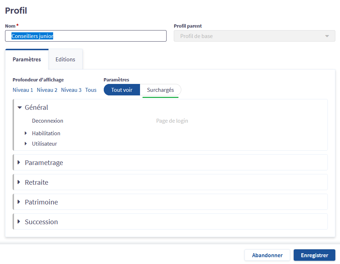This screenshot has height=264, width=340.
Task: Set display depth to Niveau 1
Action: 23,90
